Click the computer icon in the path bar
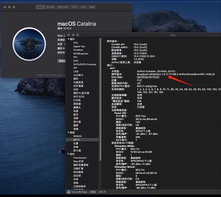The width and height of the screenshot is (221, 197). [x=69, y=192]
